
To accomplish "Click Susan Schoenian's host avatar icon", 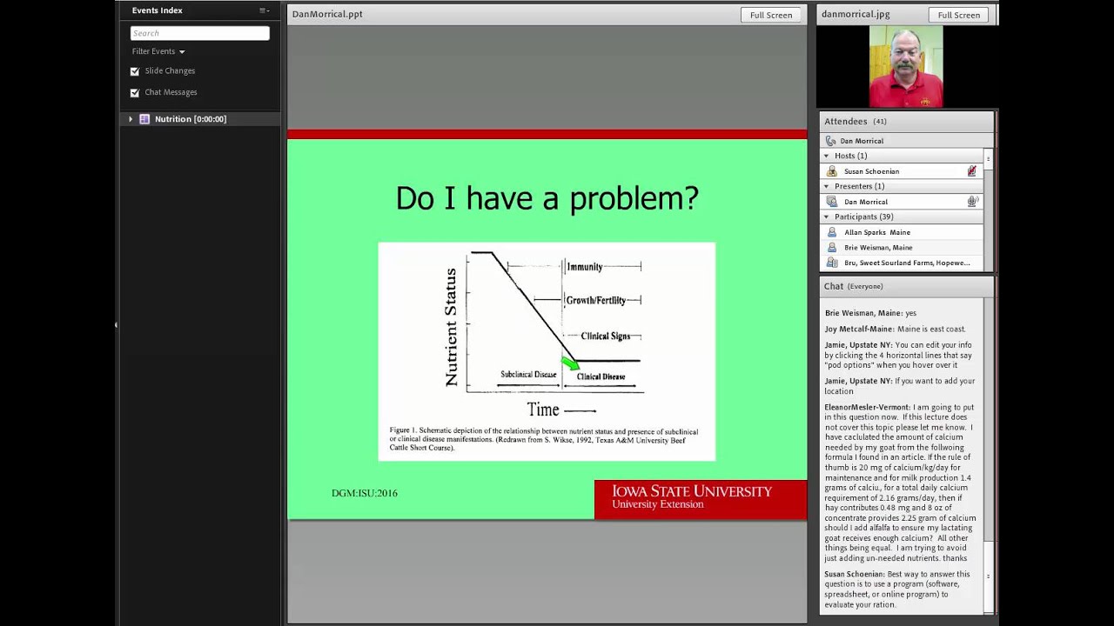I will pyautogui.click(x=831, y=171).
